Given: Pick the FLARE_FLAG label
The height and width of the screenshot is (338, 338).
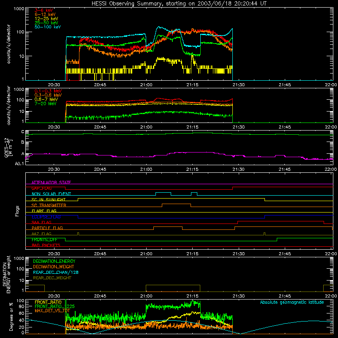Looking at the screenshot, I should coord(44,211).
